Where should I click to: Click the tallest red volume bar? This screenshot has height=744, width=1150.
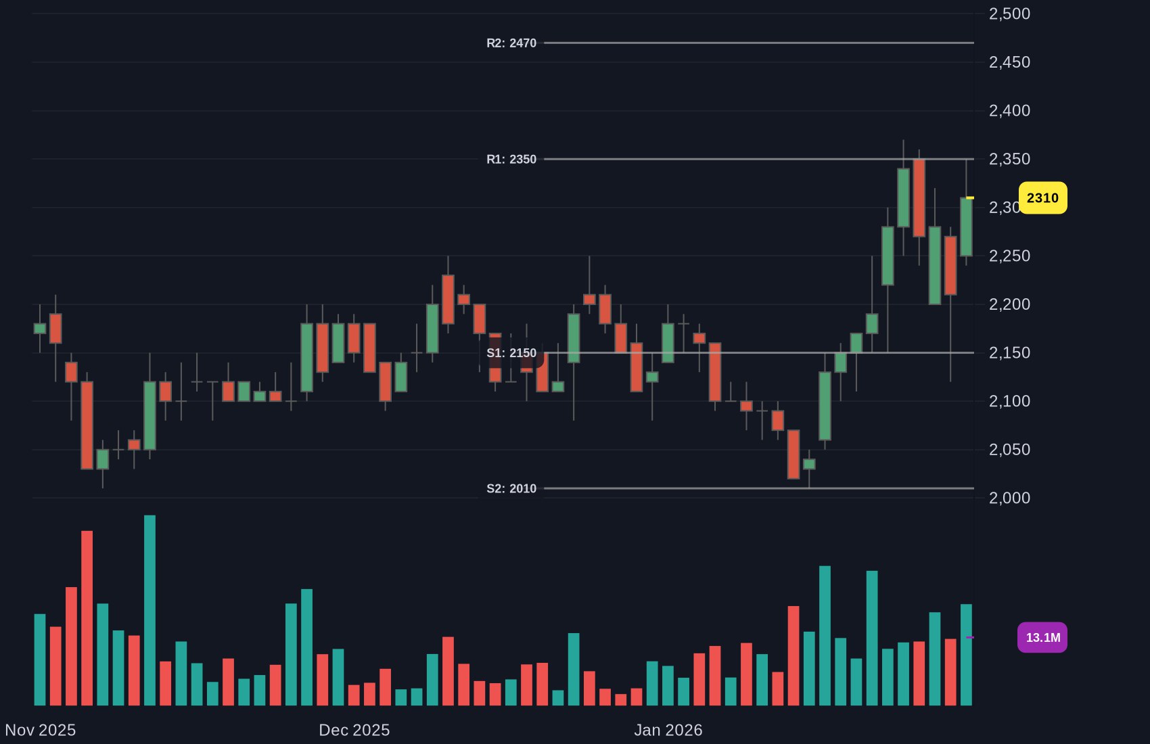(x=87, y=618)
